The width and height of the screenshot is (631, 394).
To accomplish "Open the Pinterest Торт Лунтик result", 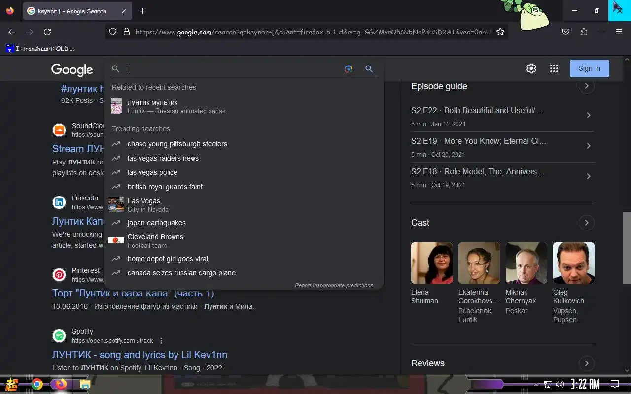I will 133,293.
